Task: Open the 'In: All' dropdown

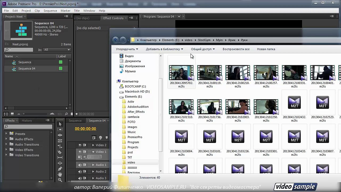Action: pos(57,50)
